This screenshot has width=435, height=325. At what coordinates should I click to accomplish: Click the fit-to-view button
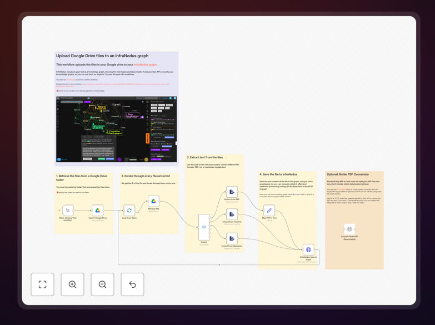(42, 284)
